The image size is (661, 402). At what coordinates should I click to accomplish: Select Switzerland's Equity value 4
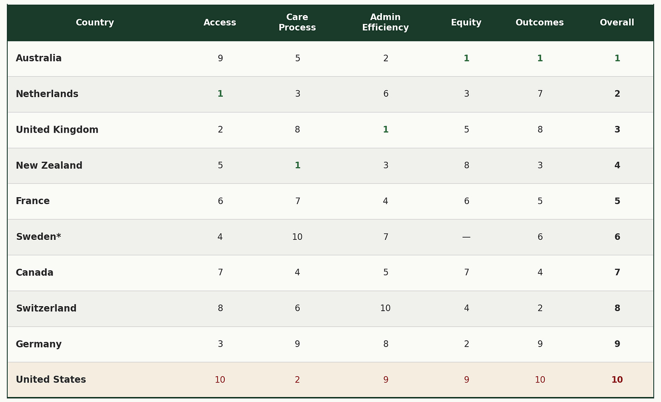(x=466, y=308)
